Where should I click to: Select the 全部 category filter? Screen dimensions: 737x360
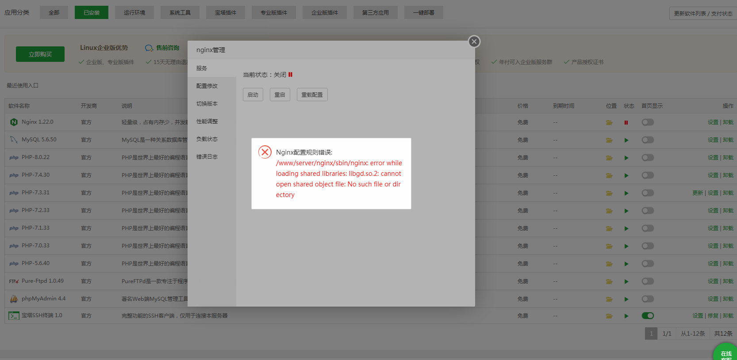point(54,12)
